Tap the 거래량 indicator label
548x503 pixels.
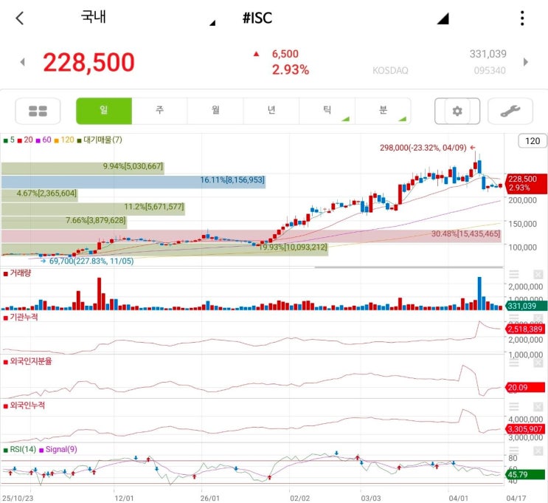click(x=18, y=273)
